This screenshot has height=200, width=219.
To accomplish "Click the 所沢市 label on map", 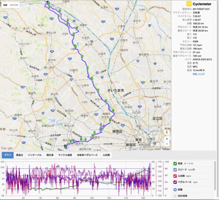I will click(69, 111).
